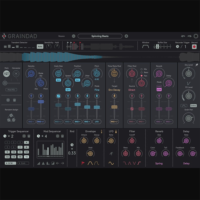Toggle trigger sequencer step 4
Image resolution: width=200 pixels, height=200 pixels.
pos(26,142)
